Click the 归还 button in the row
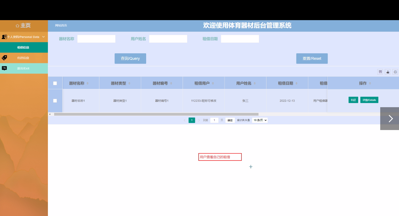The width and height of the screenshot is (399, 216). click(353, 100)
